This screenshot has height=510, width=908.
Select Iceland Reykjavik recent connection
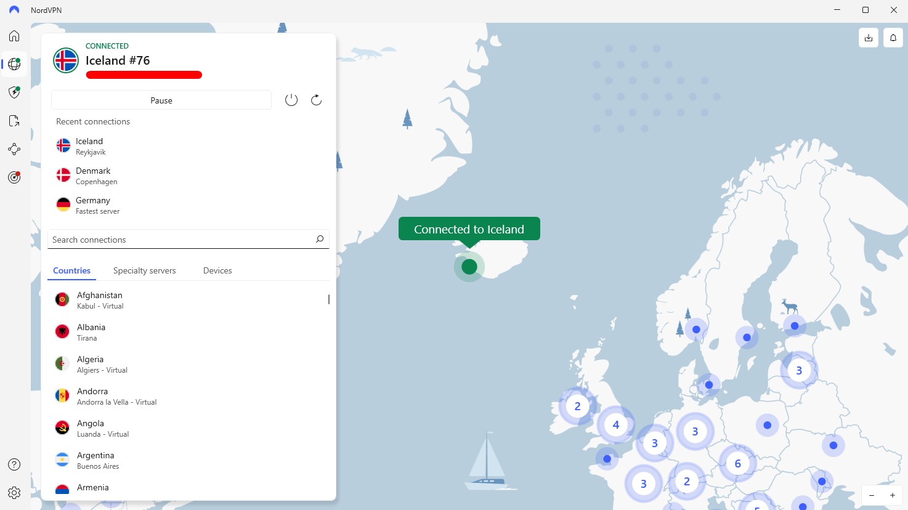pos(188,146)
